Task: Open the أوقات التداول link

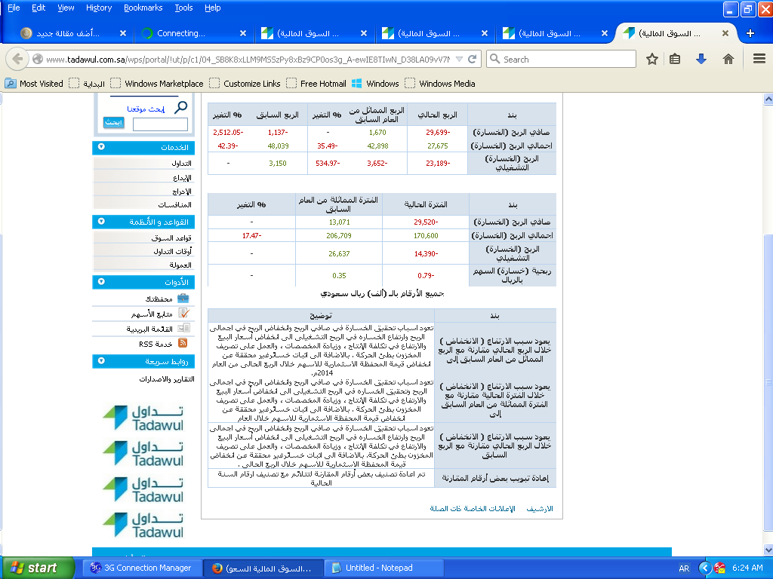Action: [173, 251]
